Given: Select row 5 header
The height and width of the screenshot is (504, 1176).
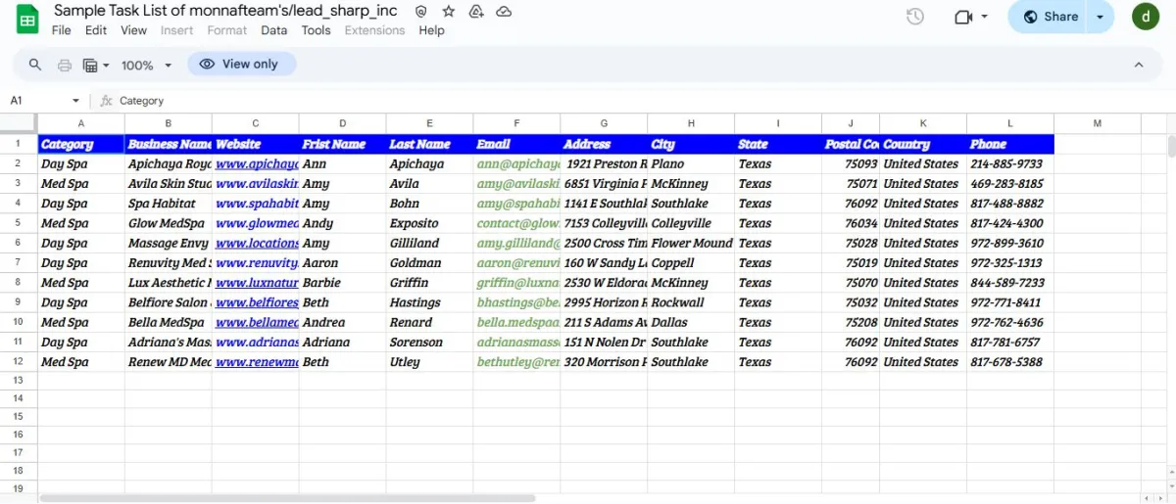Looking at the screenshot, I should (x=19, y=223).
